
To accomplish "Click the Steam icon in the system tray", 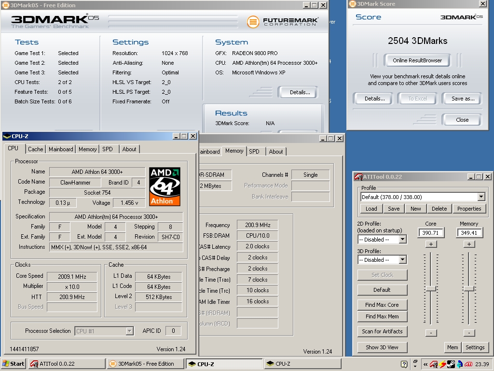I will point(451,364).
